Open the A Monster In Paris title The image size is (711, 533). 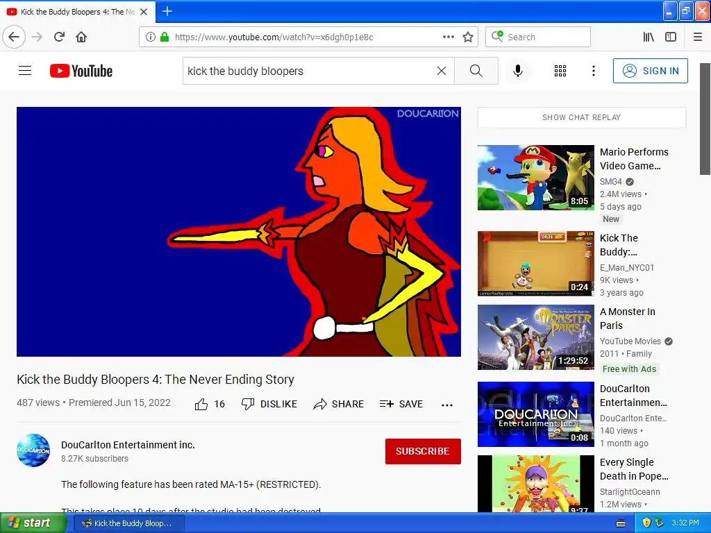[x=628, y=318]
